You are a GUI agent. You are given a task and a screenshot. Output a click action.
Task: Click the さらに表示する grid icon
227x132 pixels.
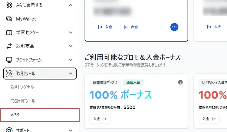pyautogui.click(x=9, y=5)
